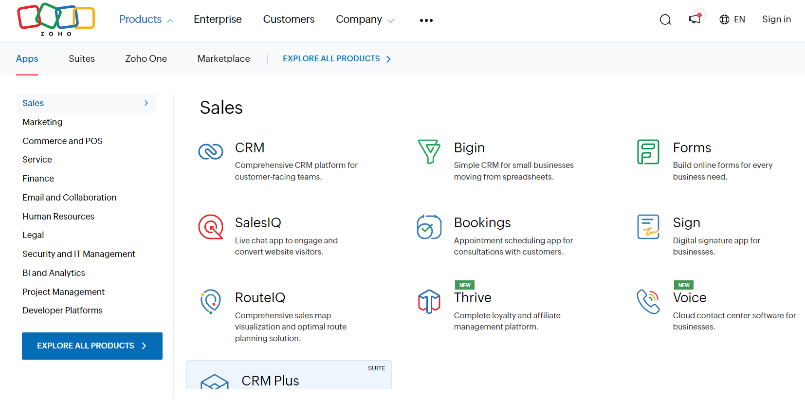Select the Service category
This screenshot has height=402, width=805.
pos(37,160)
